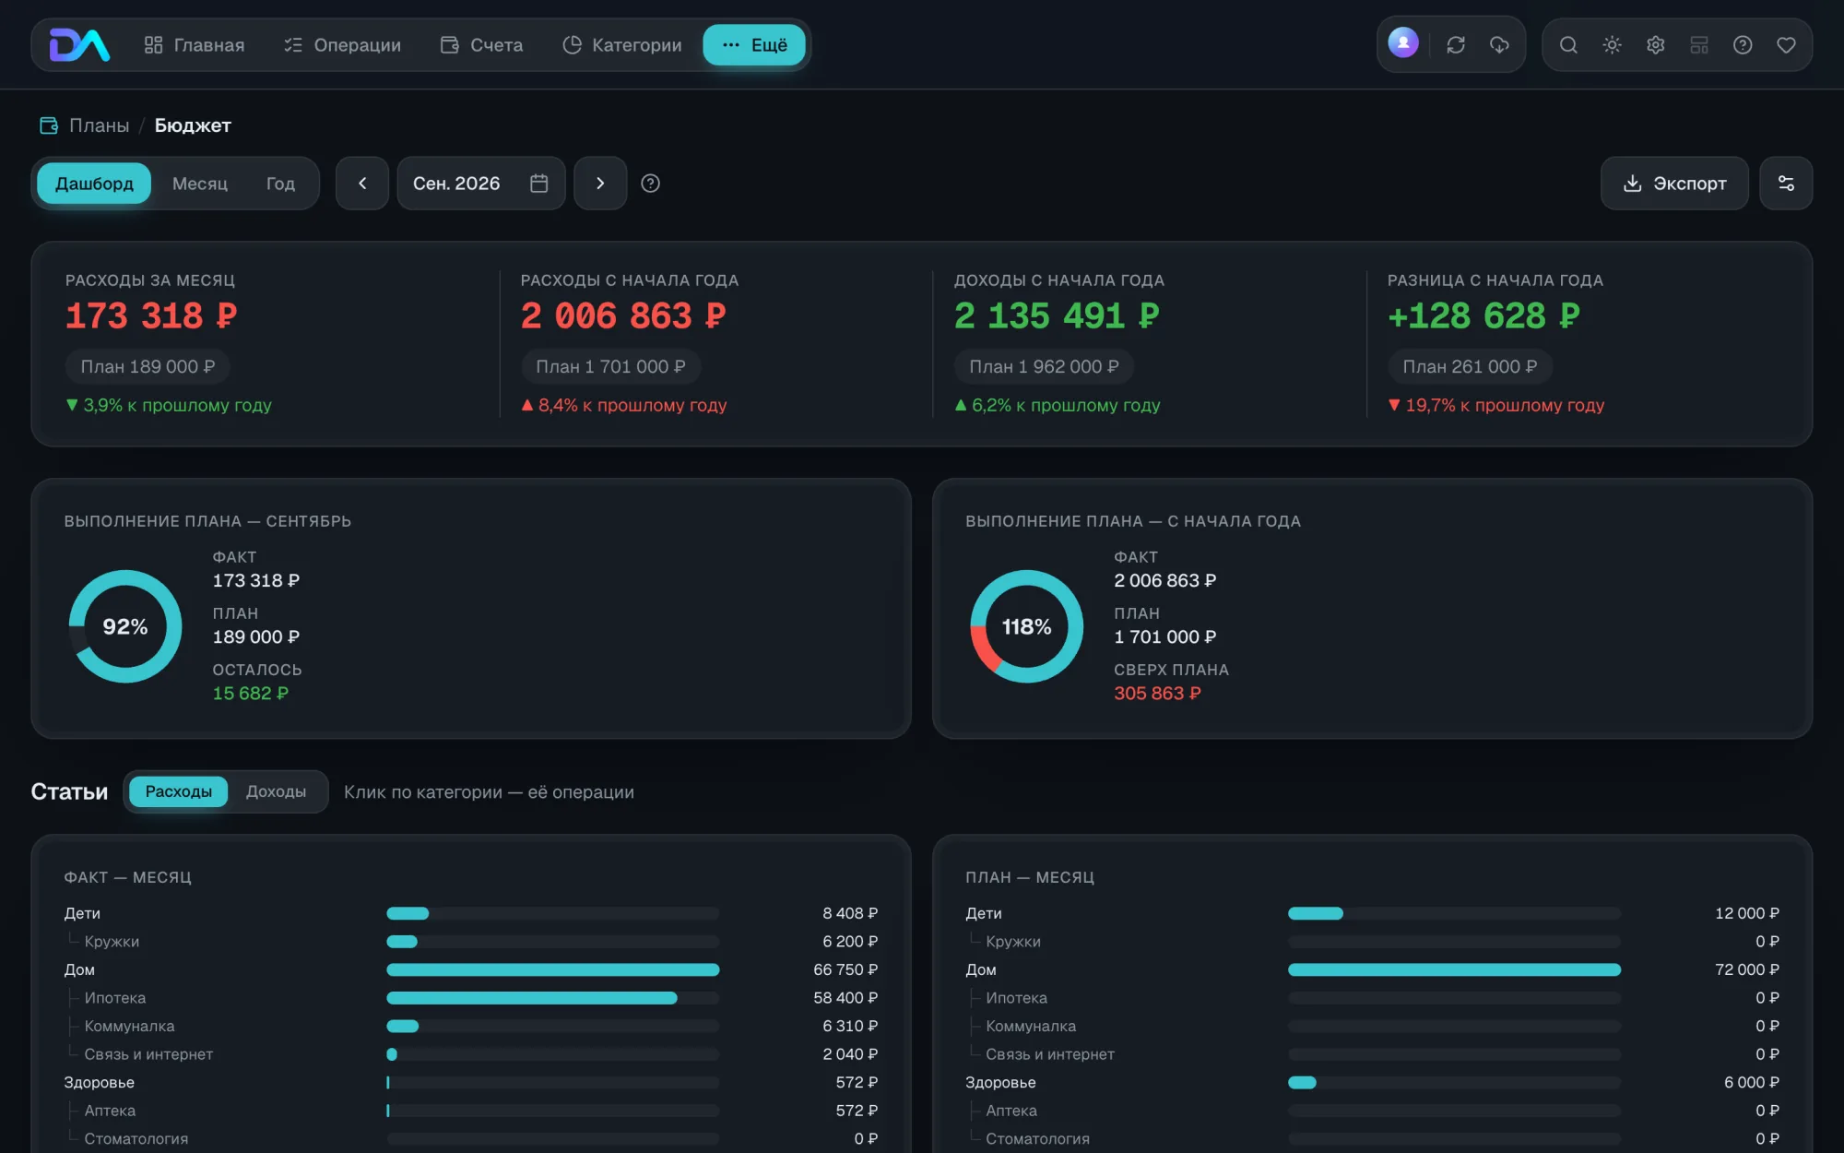Go to previous month with left chevron
This screenshot has height=1153, width=1844.
click(362, 184)
